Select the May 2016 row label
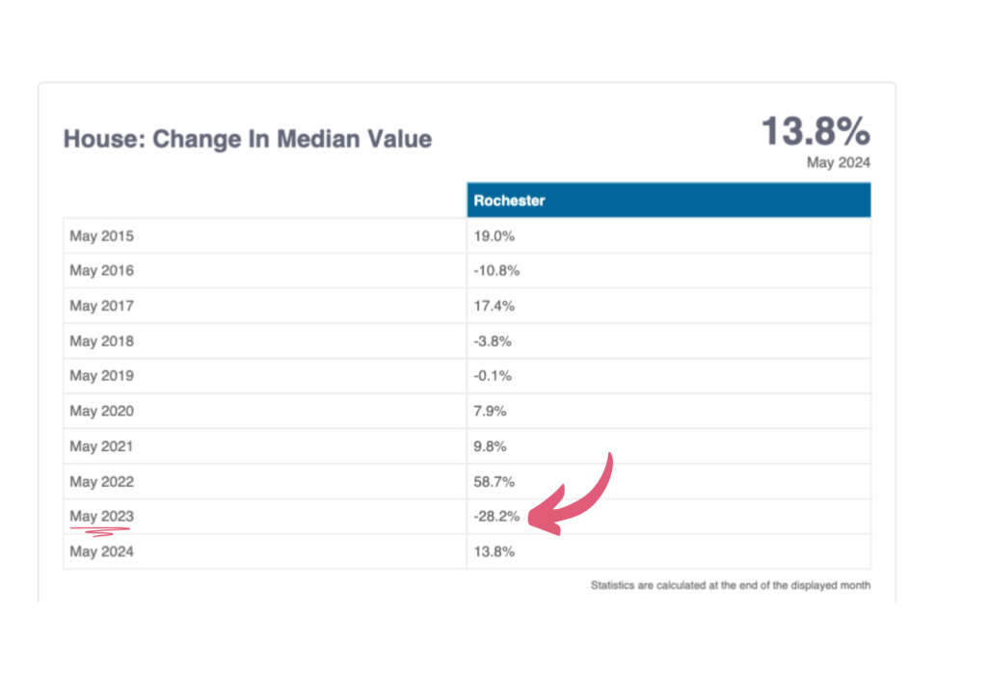987x700 pixels. pos(101,271)
